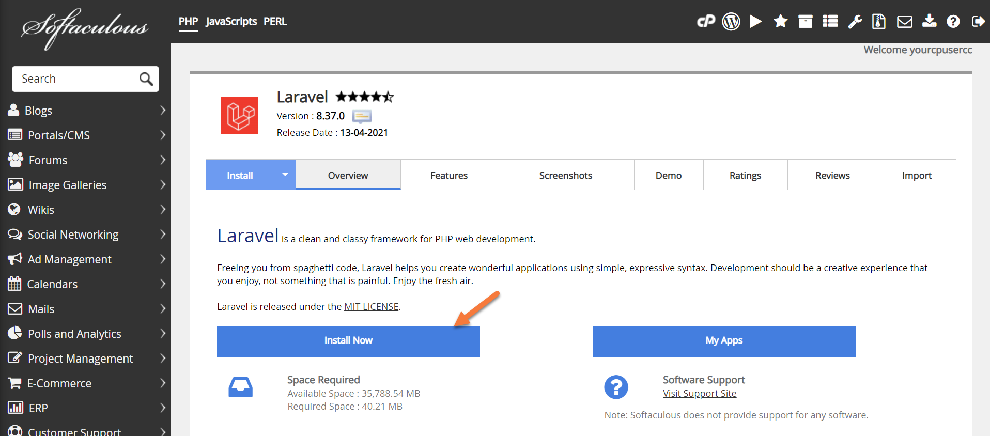Click the star ratings icon in top toolbar

[x=780, y=21]
